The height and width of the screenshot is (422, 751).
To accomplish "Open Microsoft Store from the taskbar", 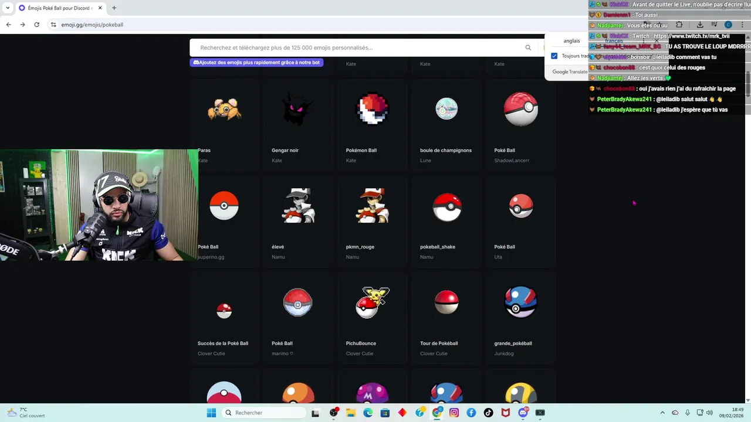I will pos(385,413).
